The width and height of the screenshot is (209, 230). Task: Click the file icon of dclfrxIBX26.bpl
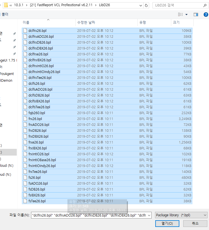coord(25,60)
